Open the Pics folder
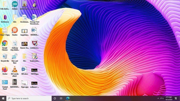This screenshot has height=101, width=180. (24, 57)
